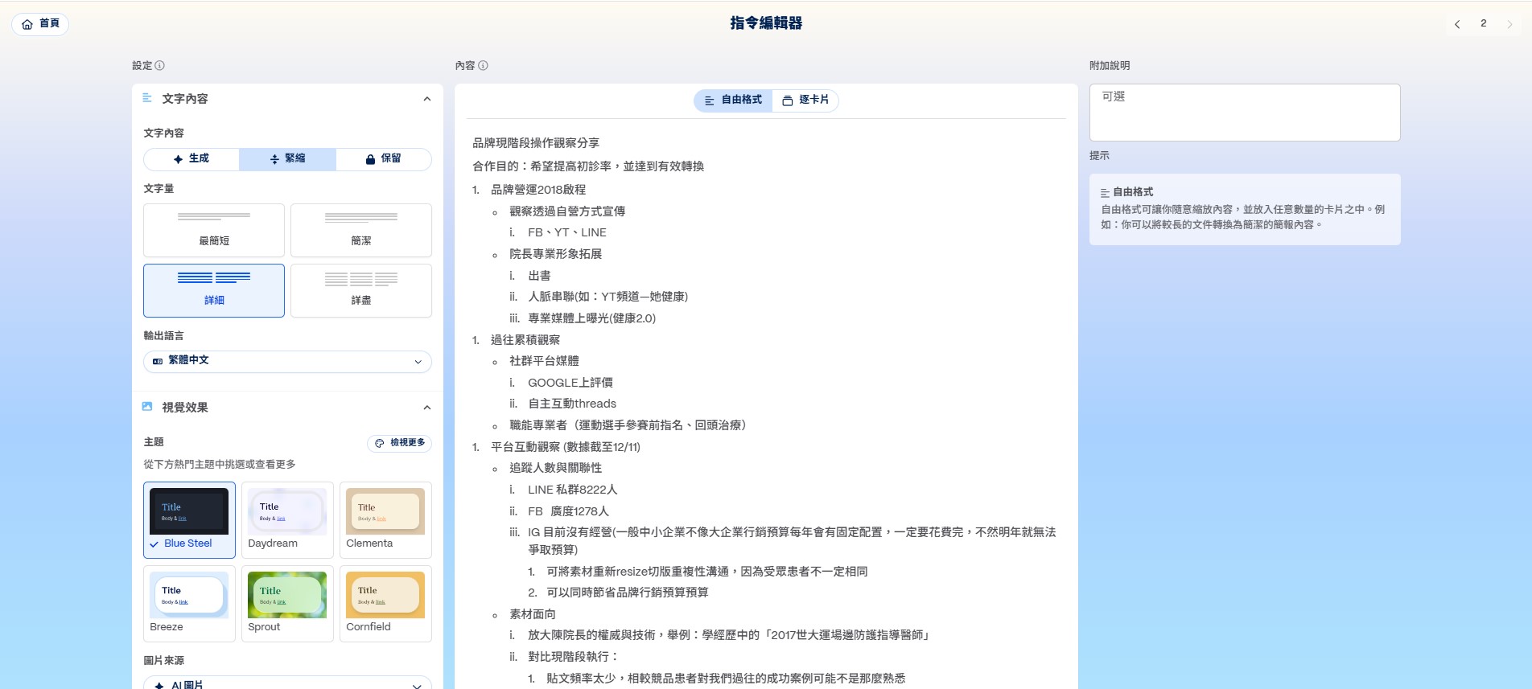Click the info icon beside 內容

click(x=483, y=66)
